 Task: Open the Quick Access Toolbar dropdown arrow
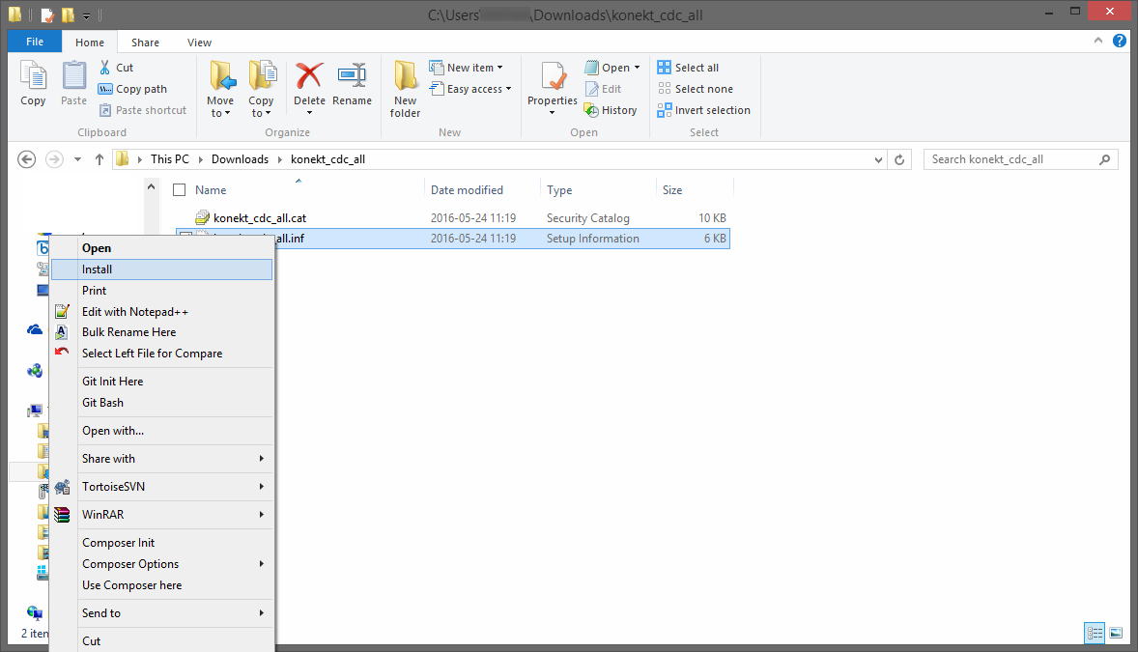[x=86, y=15]
